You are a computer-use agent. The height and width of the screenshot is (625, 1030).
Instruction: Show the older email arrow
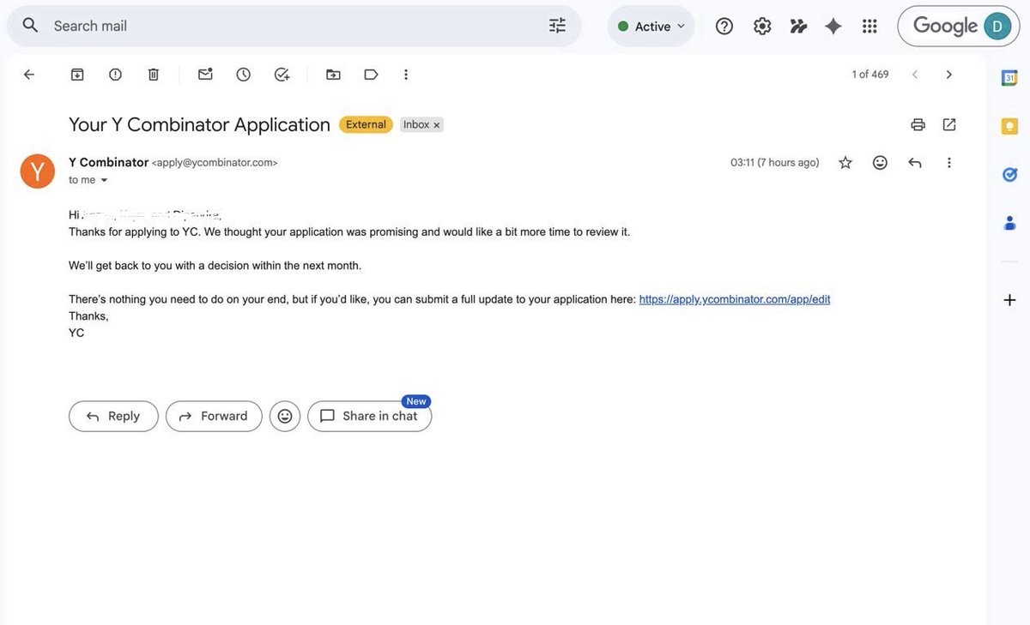click(x=948, y=75)
